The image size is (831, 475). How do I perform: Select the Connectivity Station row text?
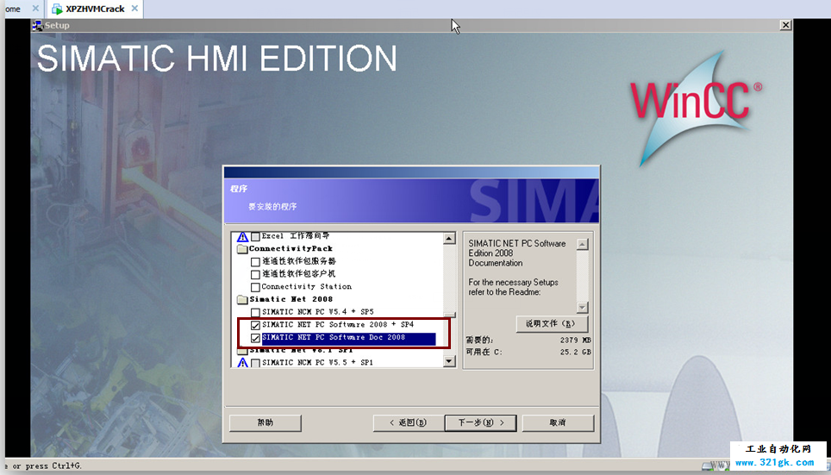tap(306, 287)
